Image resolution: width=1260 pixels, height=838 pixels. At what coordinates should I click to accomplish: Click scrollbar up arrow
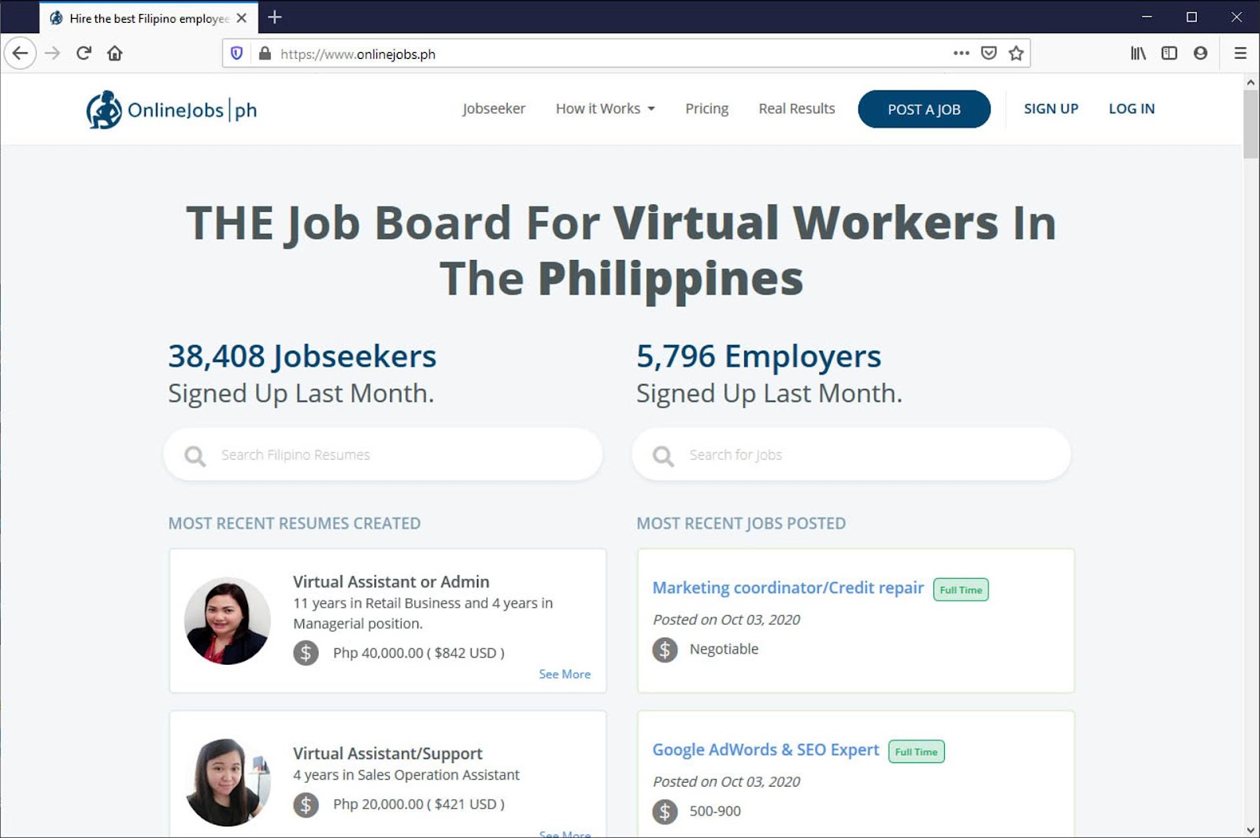pyautogui.click(x=1251, y=82)
